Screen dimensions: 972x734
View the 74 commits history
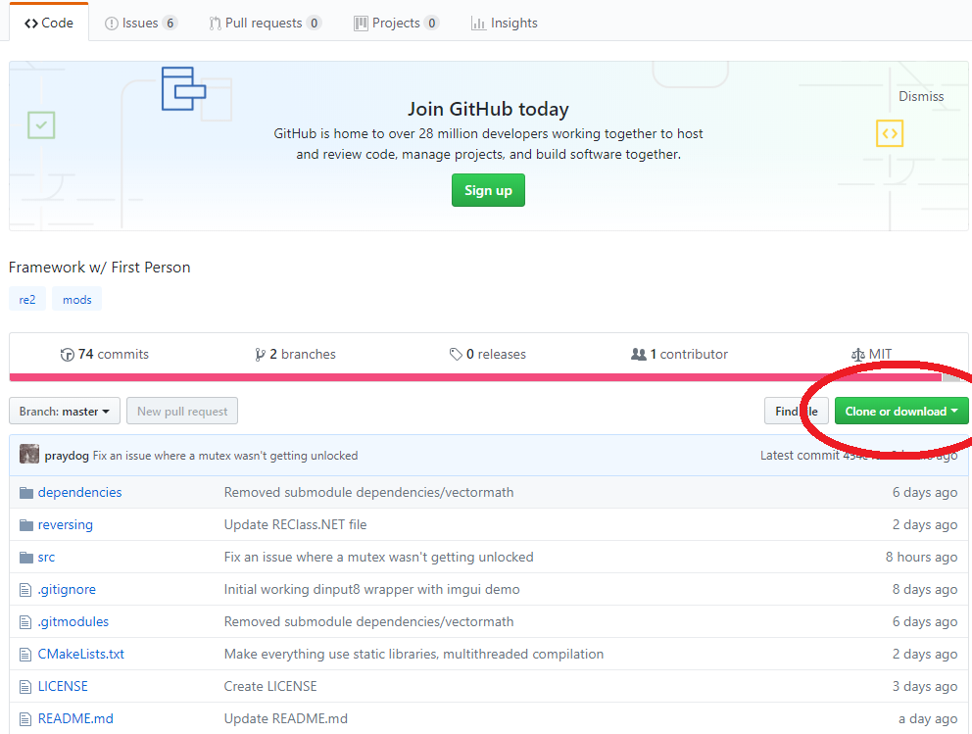pyautogui.click(x=105, y=354)
